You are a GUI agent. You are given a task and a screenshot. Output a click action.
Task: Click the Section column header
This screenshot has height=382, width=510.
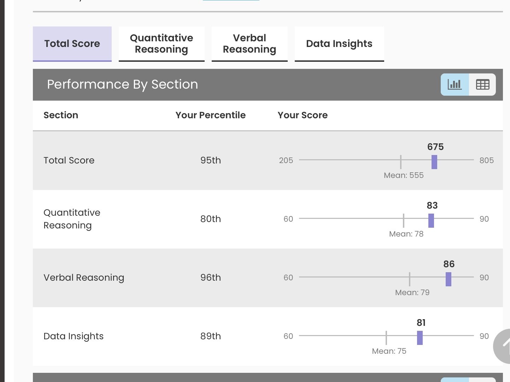[x=61, y=115]
